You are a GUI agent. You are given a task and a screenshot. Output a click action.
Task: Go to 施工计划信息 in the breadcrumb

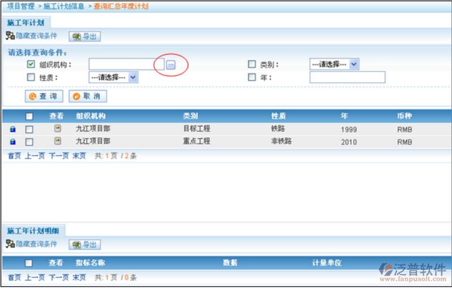pyautogui.click(x=64, y=6)
